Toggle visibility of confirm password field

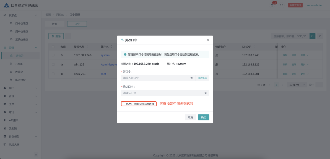click(x=206, y=93)
